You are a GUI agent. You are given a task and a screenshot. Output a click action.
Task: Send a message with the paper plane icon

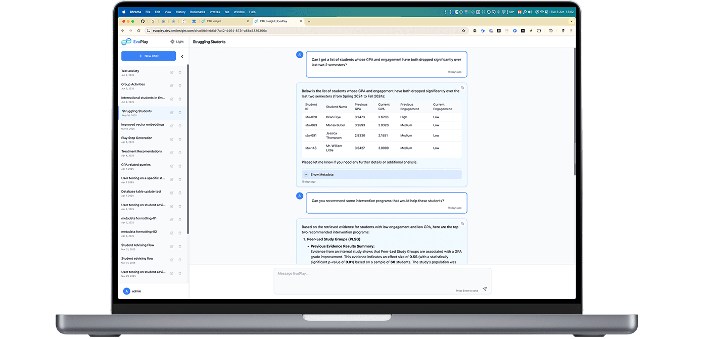(x=484, y=288)
